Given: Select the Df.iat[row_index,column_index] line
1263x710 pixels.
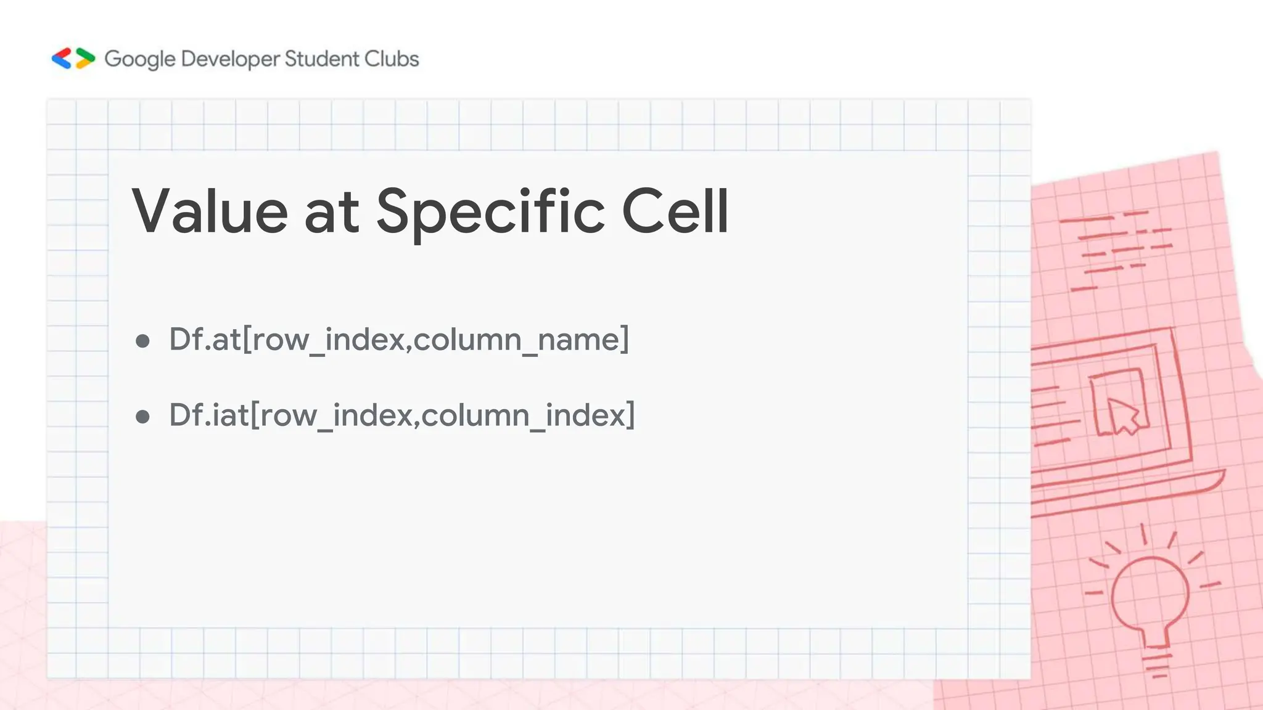Looking at the screenshot, I should pos(402,415).
